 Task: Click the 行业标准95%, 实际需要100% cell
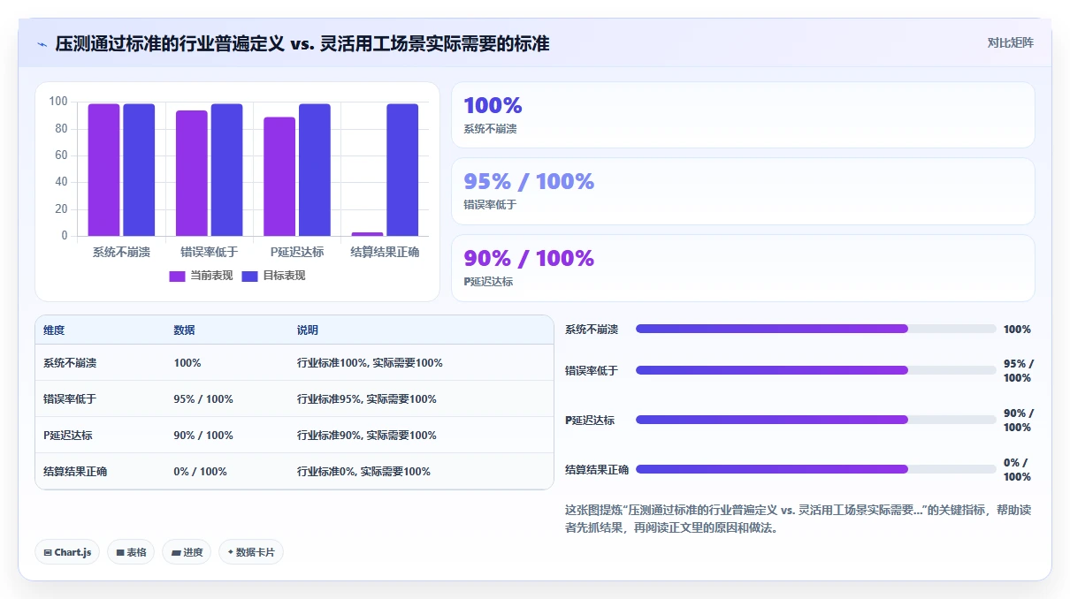click(x=367, y=399)
